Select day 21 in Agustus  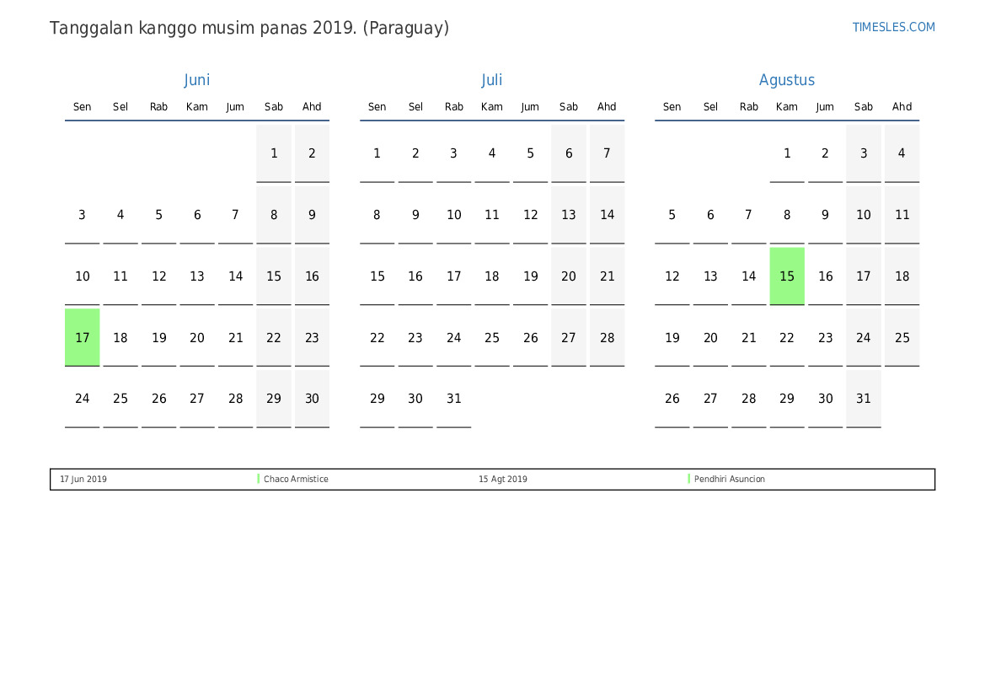749,337
